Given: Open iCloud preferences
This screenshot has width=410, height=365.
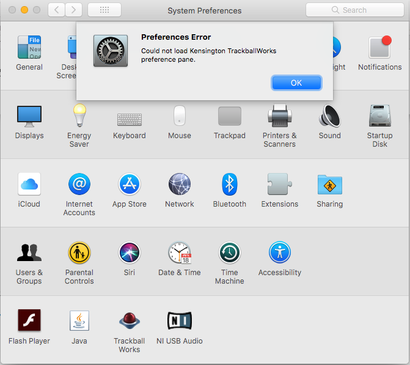Looking at the screenshot, I should pos(29,190).
